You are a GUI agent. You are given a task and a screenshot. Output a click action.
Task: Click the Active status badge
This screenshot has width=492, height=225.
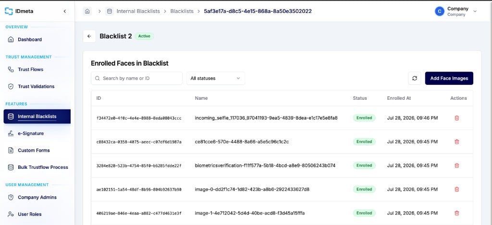pos(144,36)
